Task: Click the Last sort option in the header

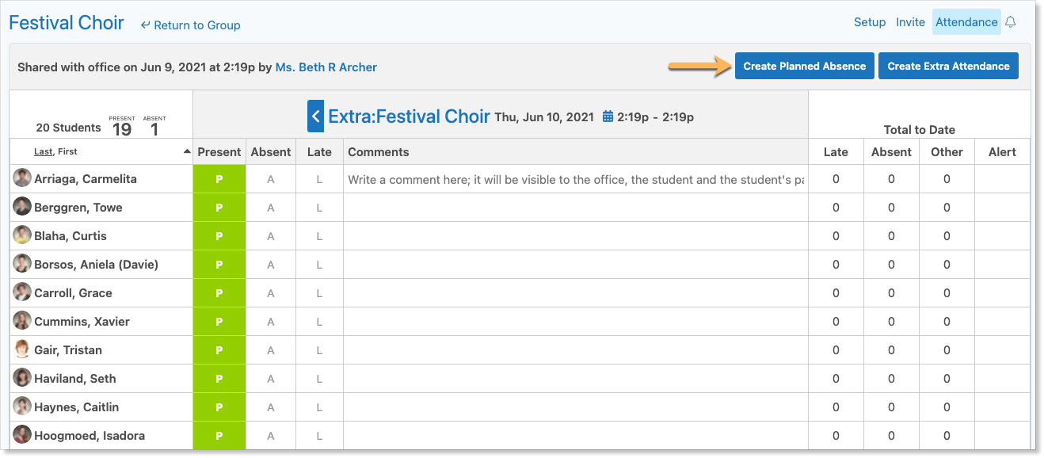Action: (x=44, y=151)
